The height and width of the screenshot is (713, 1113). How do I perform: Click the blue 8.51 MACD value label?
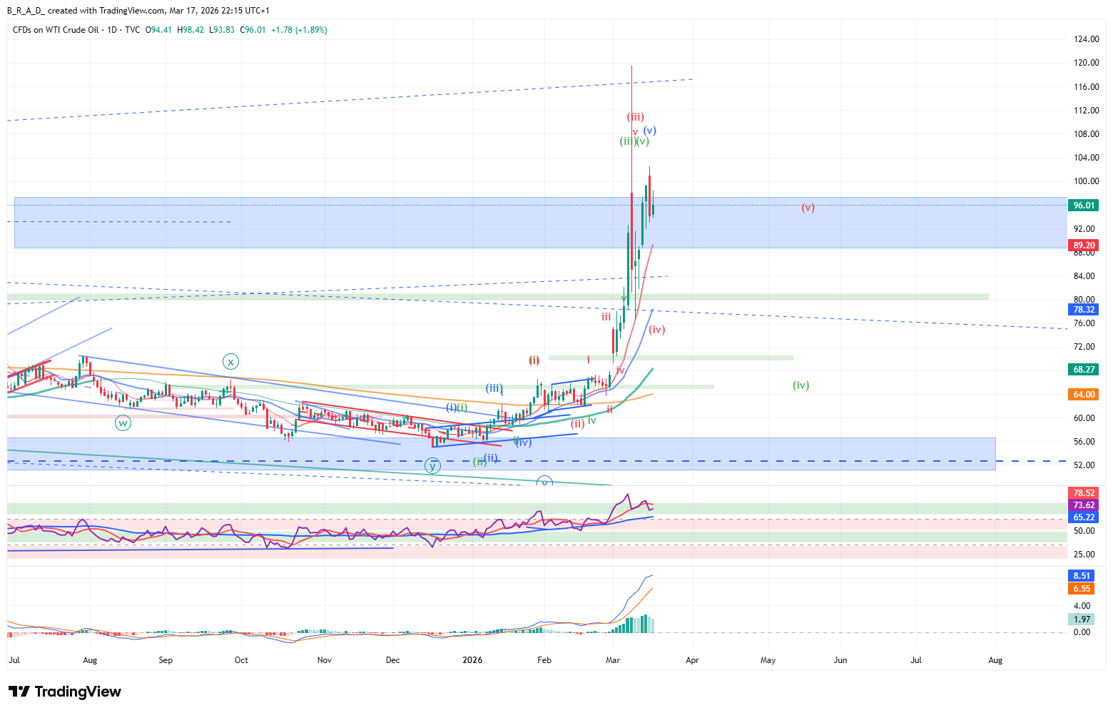pos(1082,576)
